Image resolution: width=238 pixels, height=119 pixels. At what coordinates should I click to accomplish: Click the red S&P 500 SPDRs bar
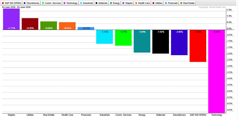click(198, 46)
